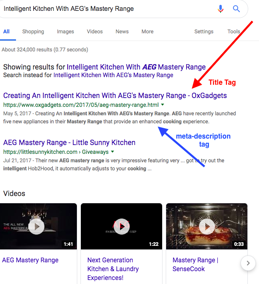This screenshot has height=284, width=259.
Task: Open 'AEG Mastery Range - Little Sunny Kitchen' result
Action: 69,143
